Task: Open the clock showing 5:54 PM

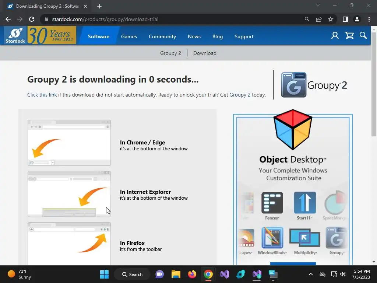Action: pos(361,274)
